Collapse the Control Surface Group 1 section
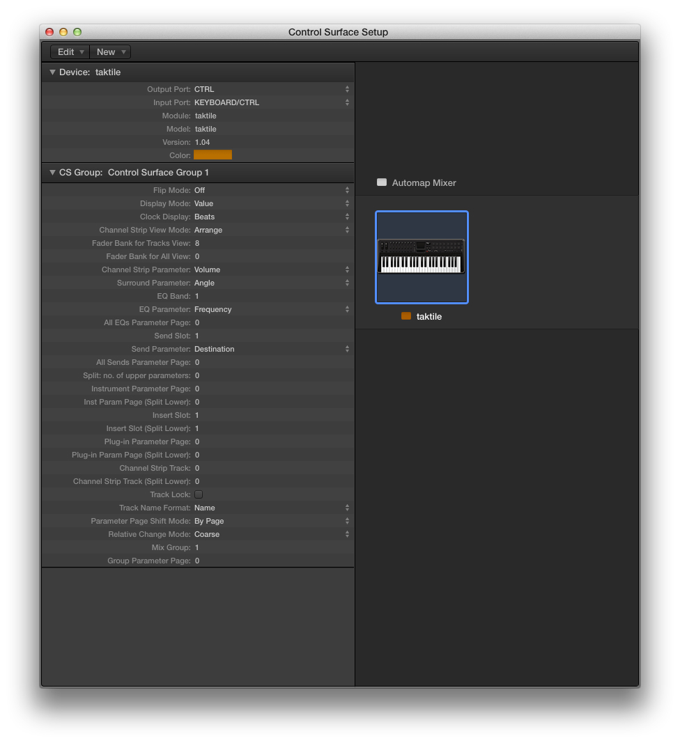The image size is (680, 743). (52, 172)
